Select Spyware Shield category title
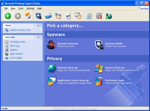Viewport: 150px width, 111px height. [114, 44]
